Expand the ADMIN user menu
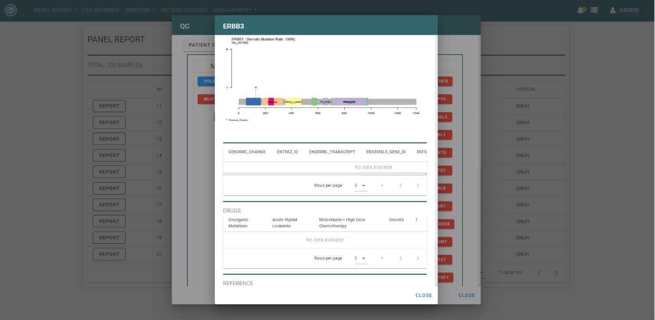 tap(626, 10)
